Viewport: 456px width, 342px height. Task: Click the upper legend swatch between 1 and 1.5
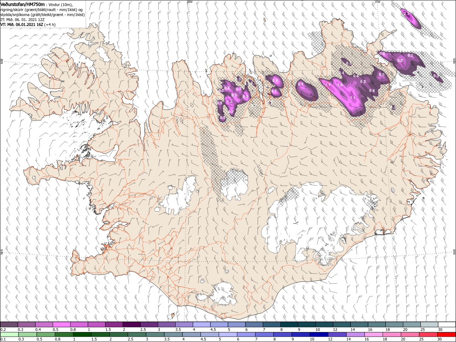pyautogui.click(x=97, y=325)
